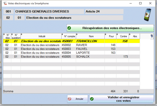Click the Abs. total 0
This screenshot has height=106, width=157.
pyautogui.click(x=138, y=91)
